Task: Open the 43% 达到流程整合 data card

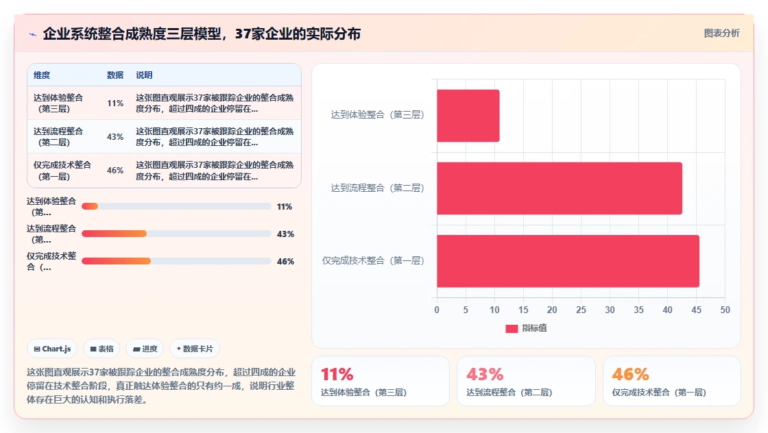Action: 526,381
